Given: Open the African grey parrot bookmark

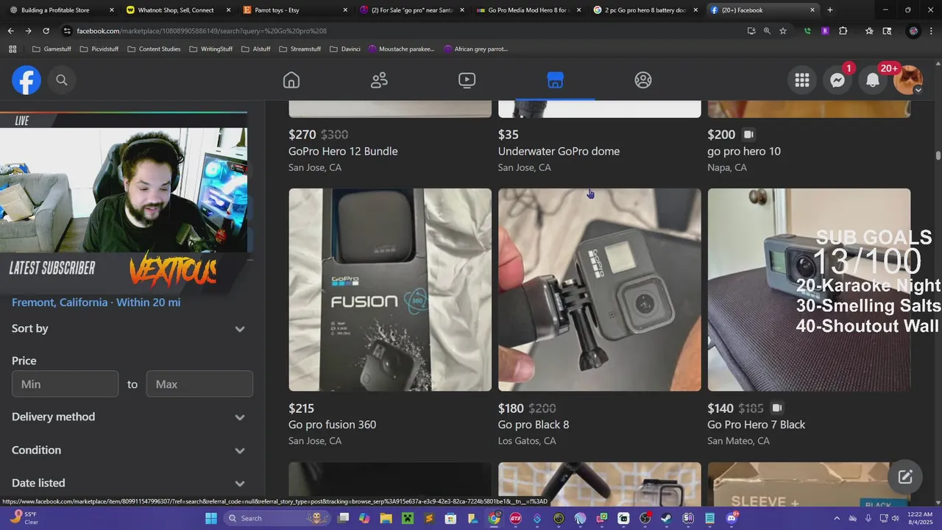Looking at the screenshot, I should pos(476,49).
